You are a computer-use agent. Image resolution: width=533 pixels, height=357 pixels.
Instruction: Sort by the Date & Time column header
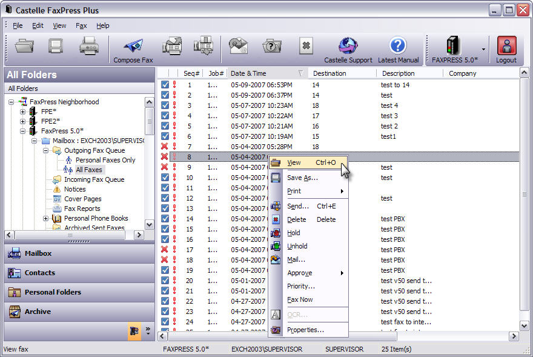(267, 73)
